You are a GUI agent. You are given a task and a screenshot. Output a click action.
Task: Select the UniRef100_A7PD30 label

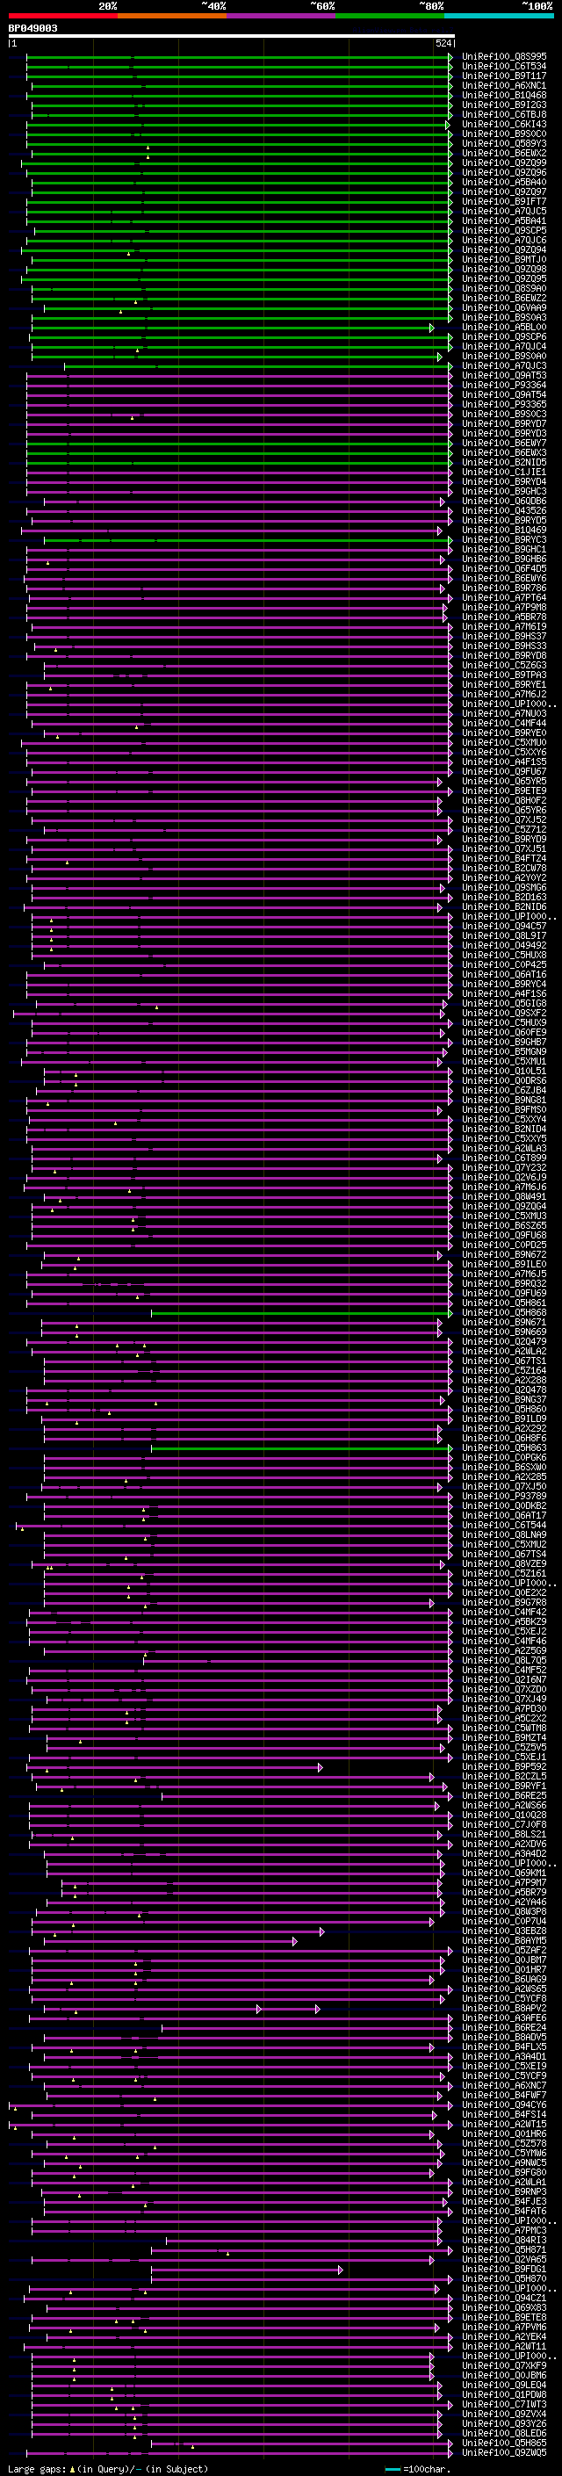504,1709
